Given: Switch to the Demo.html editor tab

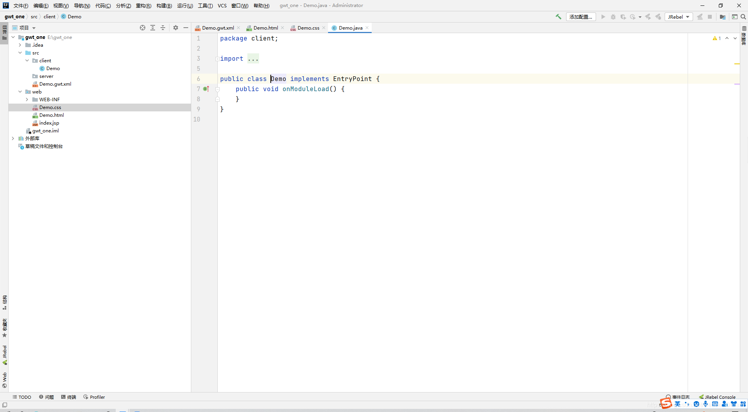Looking at the screenshot, I should pyautogui.click(x=266, y=28).
